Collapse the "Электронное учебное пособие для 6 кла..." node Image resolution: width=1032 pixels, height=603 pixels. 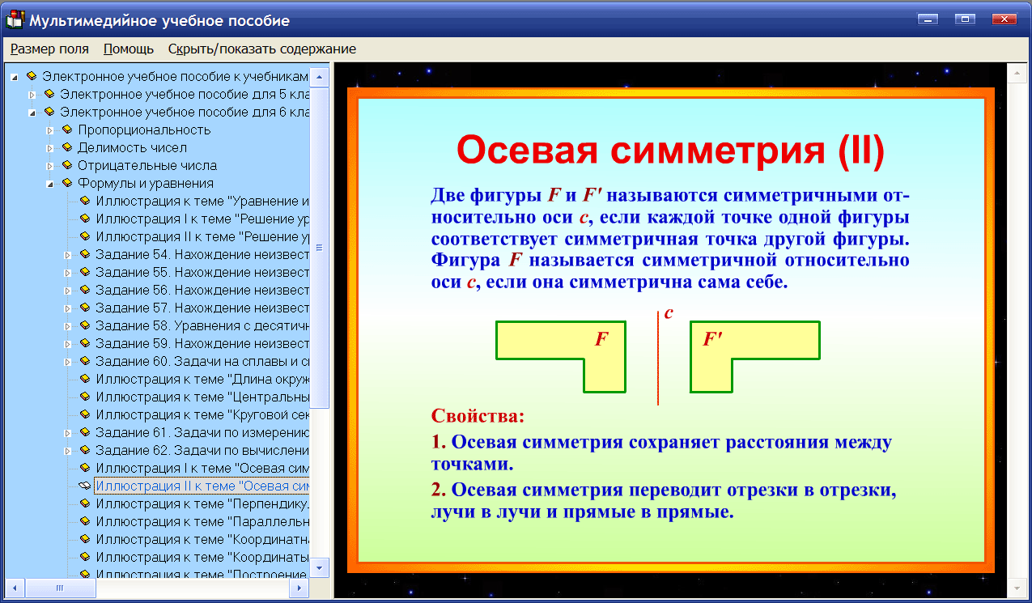(x=32, y=112)
